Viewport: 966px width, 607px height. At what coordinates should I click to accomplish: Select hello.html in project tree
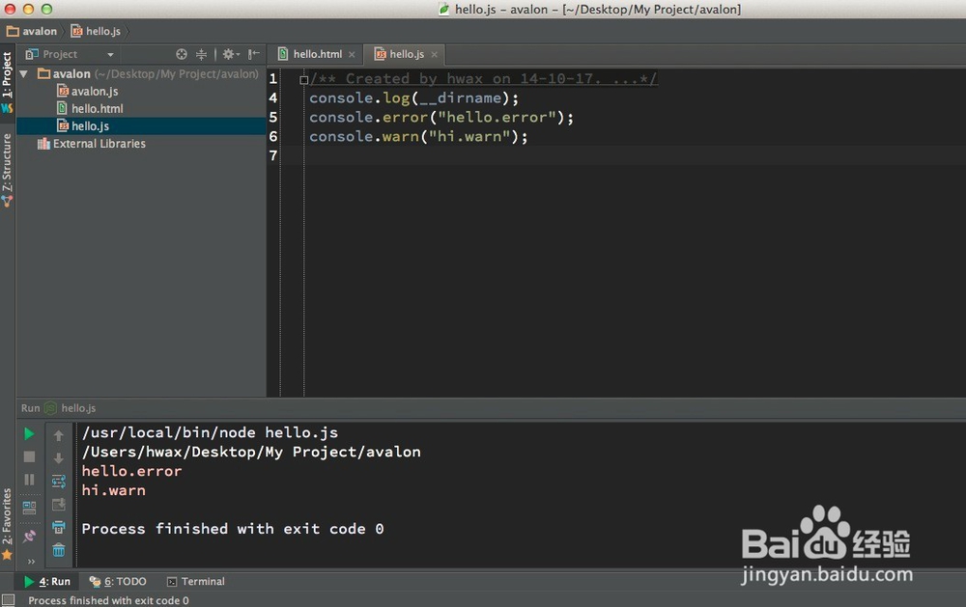pos(97,108)
